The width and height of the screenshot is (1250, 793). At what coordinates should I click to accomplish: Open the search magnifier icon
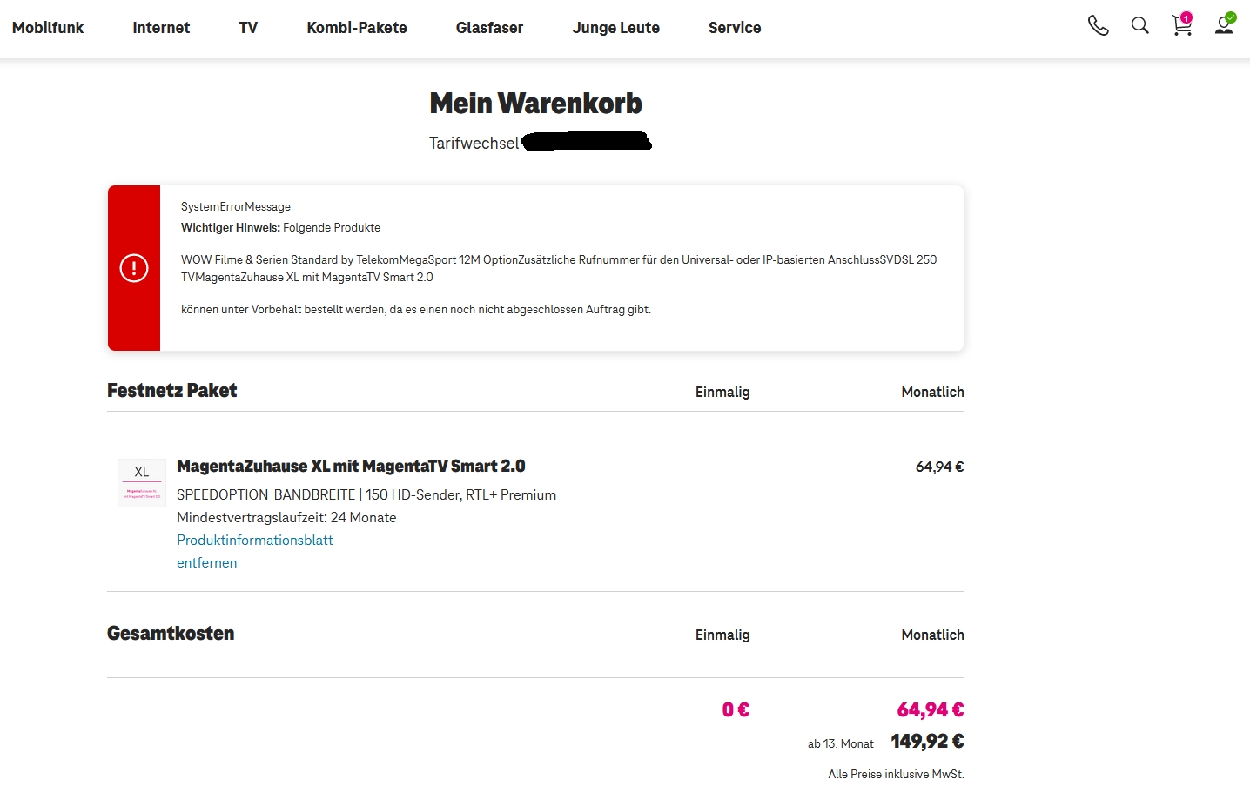click(x=1140, y=25)
